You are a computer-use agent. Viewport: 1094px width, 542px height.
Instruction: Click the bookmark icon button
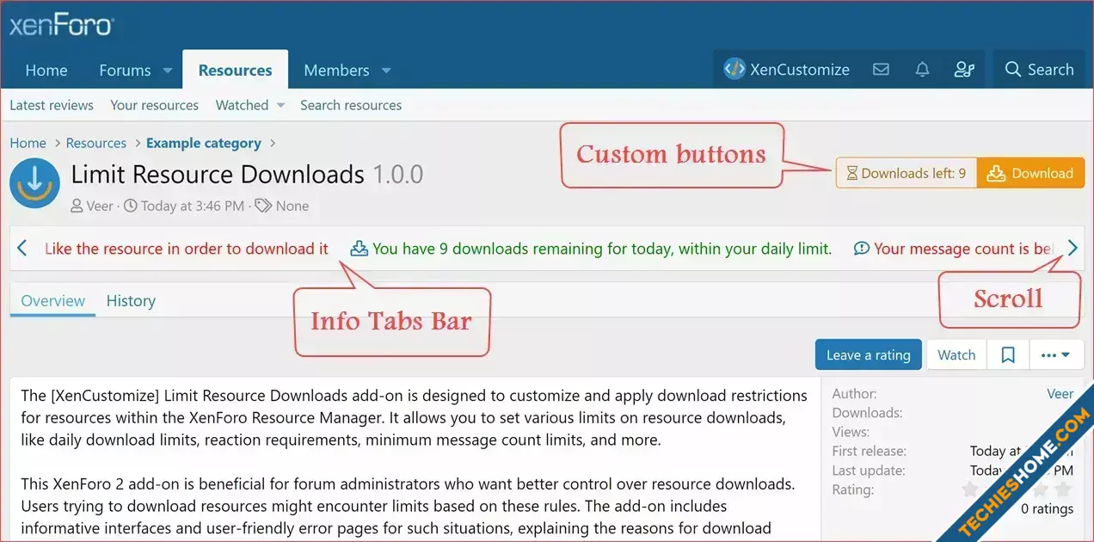click(x=1008, y=354)
